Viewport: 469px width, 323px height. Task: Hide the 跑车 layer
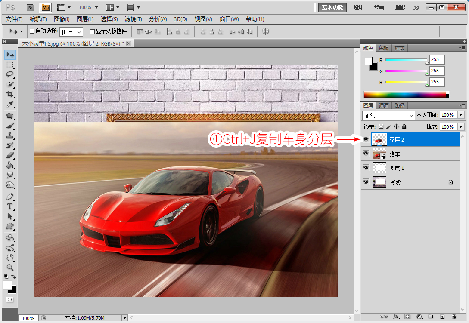(366, 154)
